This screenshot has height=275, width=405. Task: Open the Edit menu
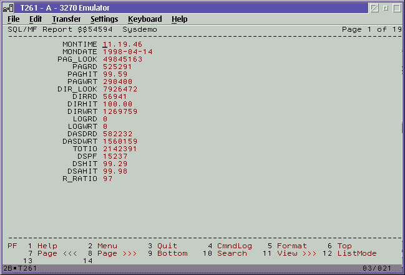tap(36, 19)
